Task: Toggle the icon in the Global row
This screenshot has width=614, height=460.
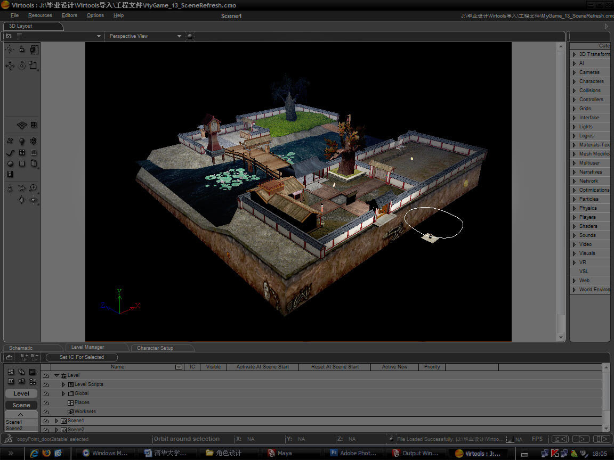Action: (46, 394)
